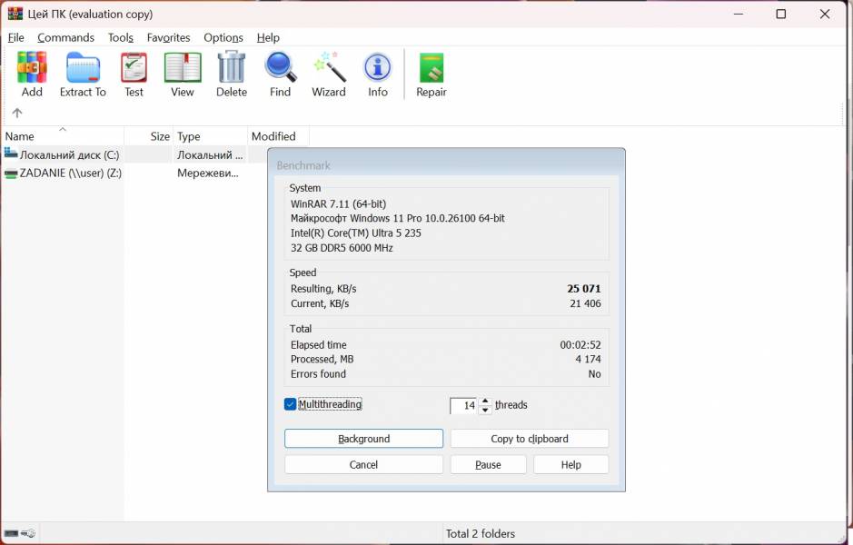This screenshot has height=545, width=853.
Task: Click the drive icon in status bar
Action: (11, 533)
